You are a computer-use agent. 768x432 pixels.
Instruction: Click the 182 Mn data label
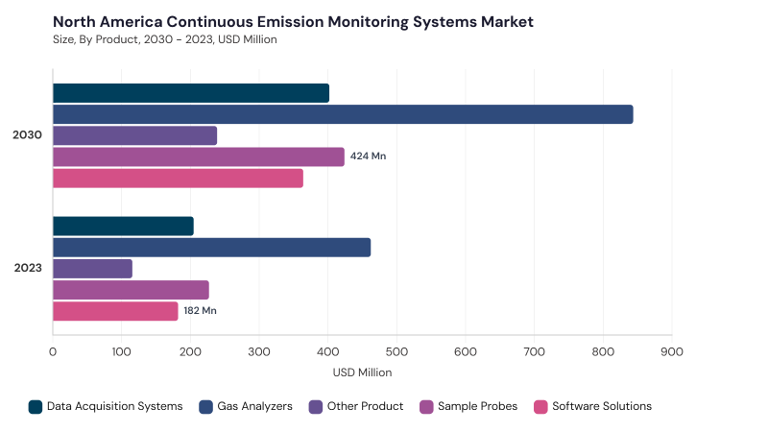click(x=200, y=310)
